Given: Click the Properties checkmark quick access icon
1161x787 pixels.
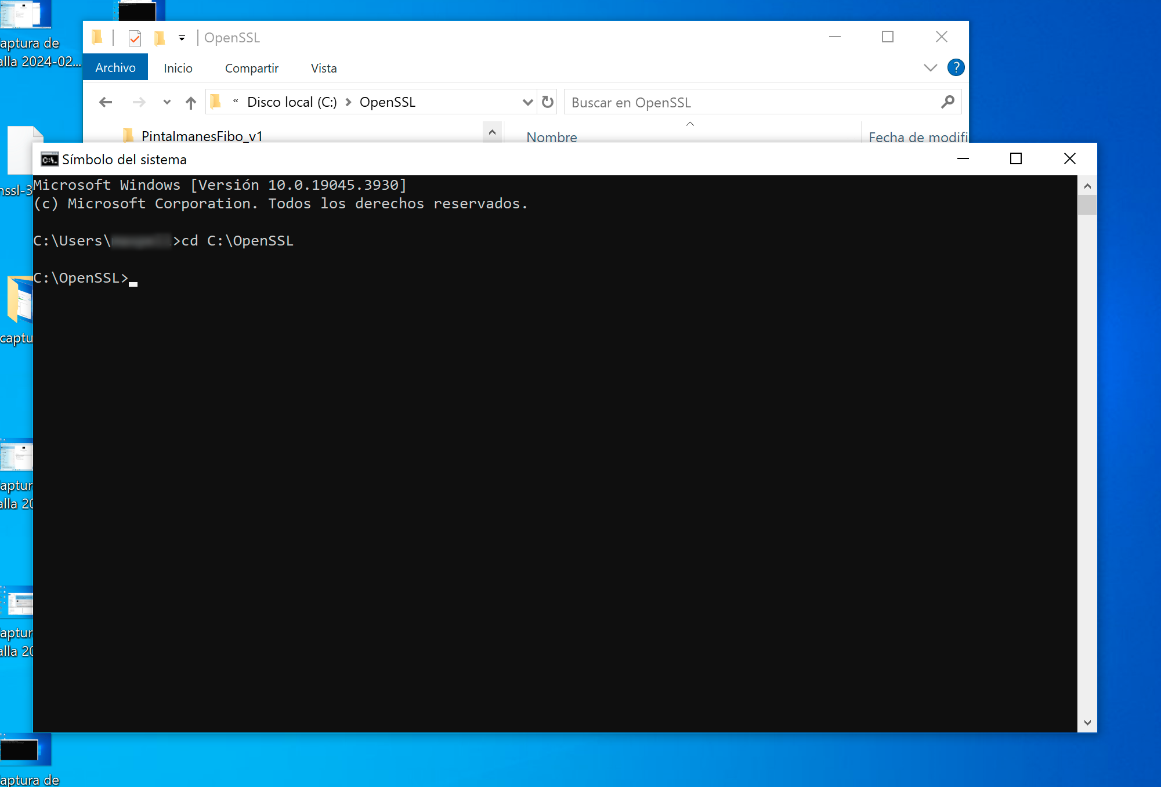Looking at the screenshot, I should (135, 38).
